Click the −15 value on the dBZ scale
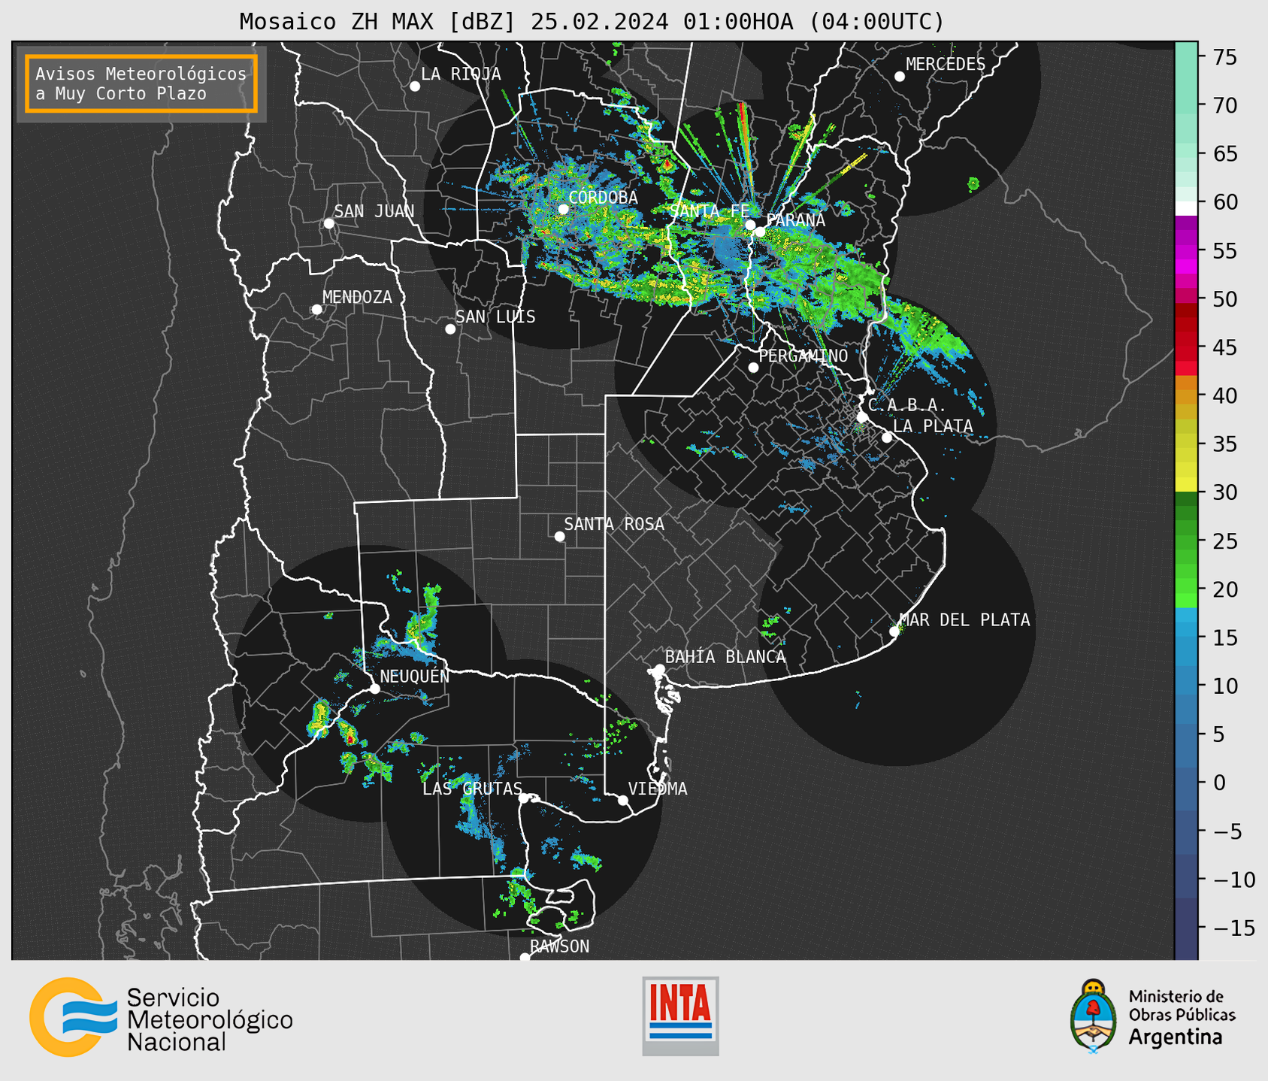1268x1081 pixels. (1233, 928)
